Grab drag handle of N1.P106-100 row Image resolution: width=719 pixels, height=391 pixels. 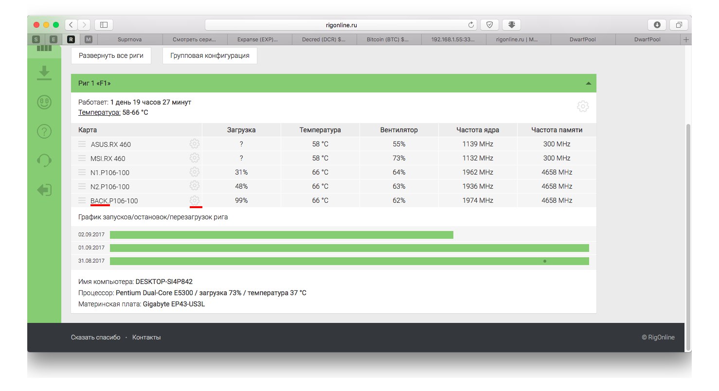(82, 172)
